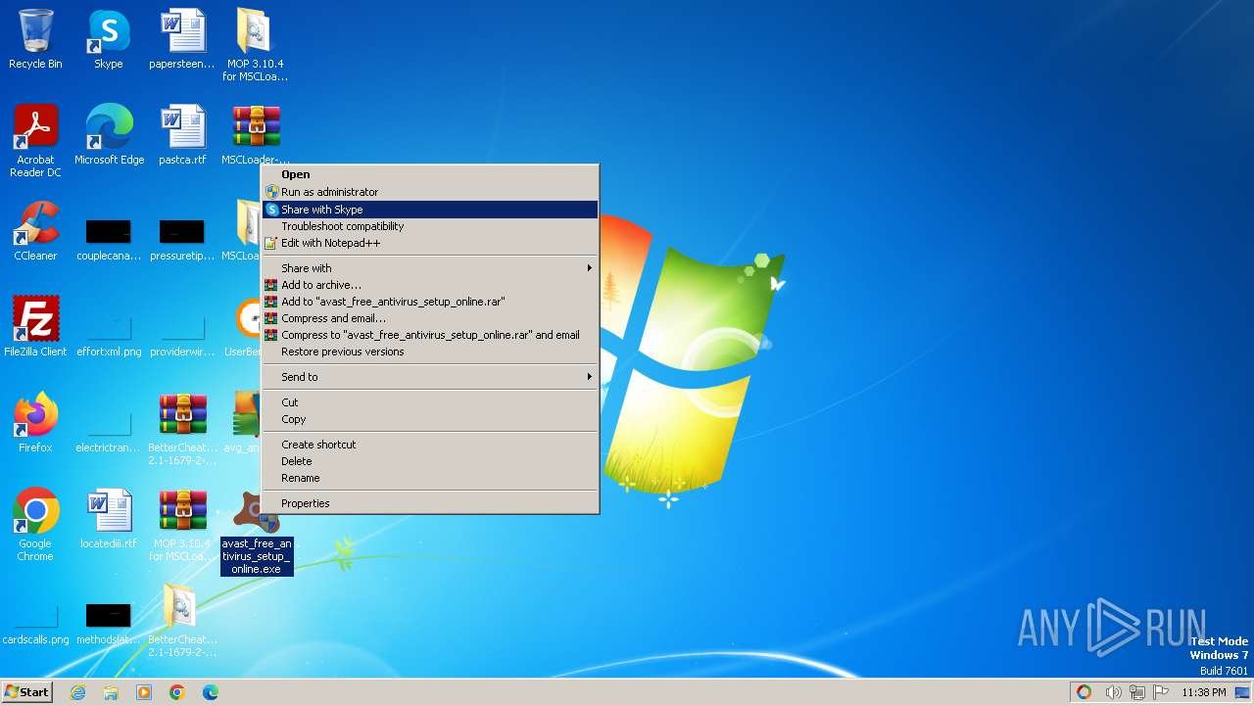Launch Windows Media Player from taskbar

click(144, 692)
